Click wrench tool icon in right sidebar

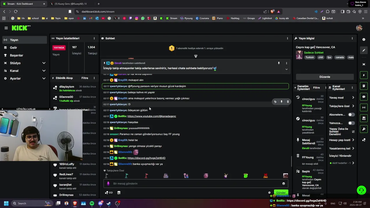click(364, 129)
